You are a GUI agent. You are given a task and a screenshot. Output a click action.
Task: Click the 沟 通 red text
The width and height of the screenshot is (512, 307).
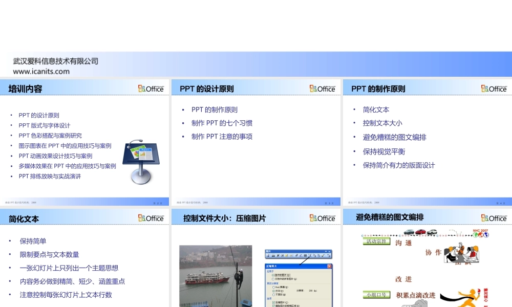[403, 243]
